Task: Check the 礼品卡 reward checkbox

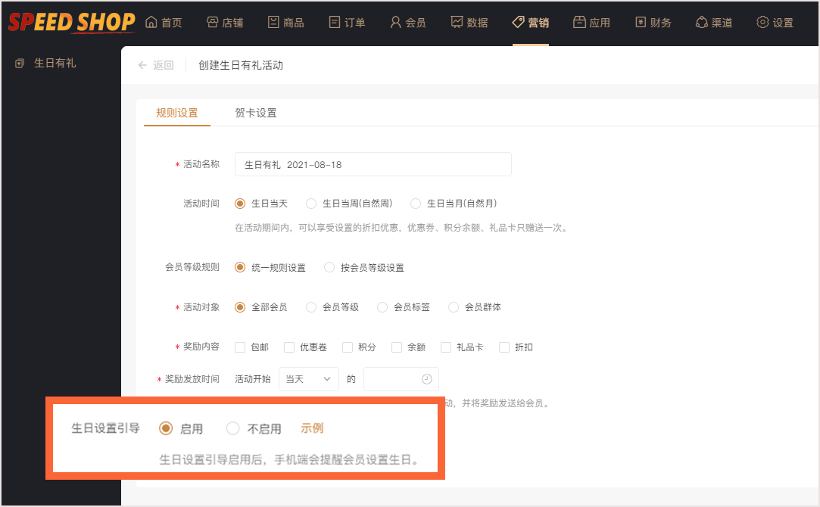Action: click(x=446, y=347)
